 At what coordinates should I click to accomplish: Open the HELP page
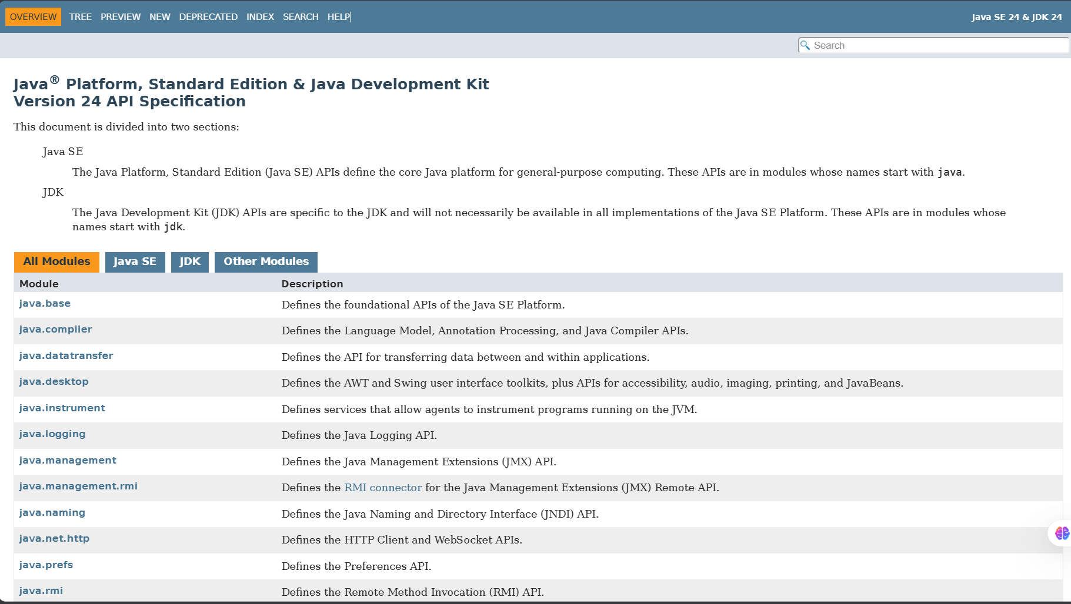click(339, 17)
